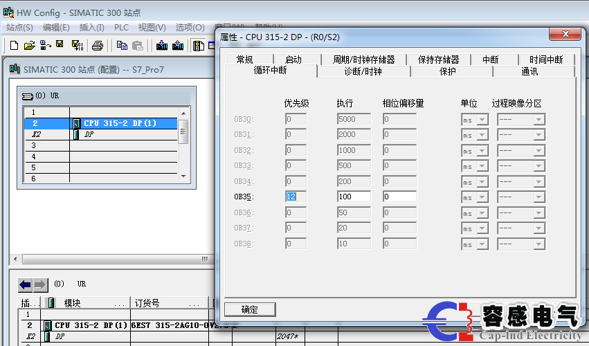589x346 pixels.
Task: Switch to the 时间中断 tab
Action: (546, 60)
